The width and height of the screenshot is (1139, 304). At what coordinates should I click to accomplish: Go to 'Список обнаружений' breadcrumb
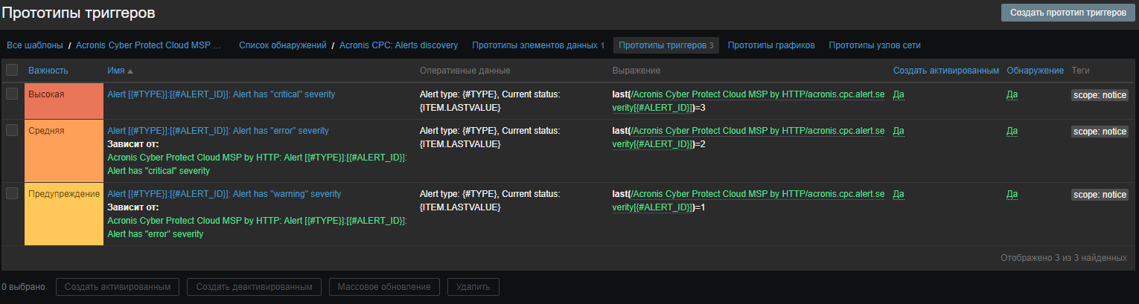coord(282,45)
